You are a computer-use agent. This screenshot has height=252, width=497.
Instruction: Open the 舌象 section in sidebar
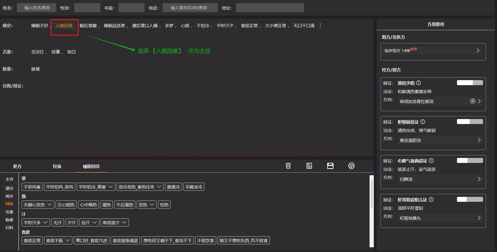[x=9, y=212]
